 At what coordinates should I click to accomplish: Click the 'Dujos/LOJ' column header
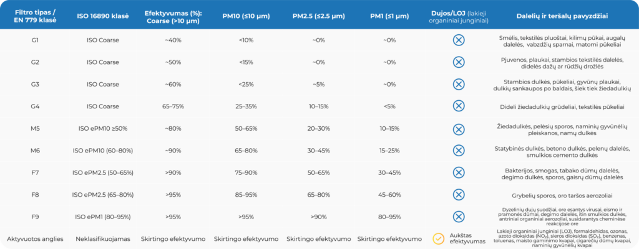pos(459,15)
